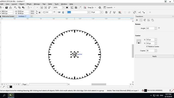Add a new document with plus tab
This screenshot has height=98, width=174.
32,16
